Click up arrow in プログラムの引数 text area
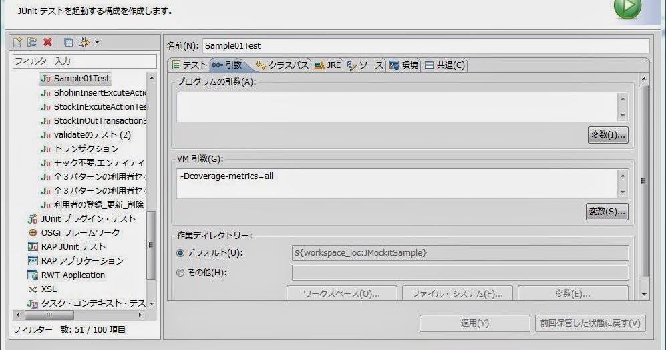Viewport: 666px width, 350px height. [623, 99]
